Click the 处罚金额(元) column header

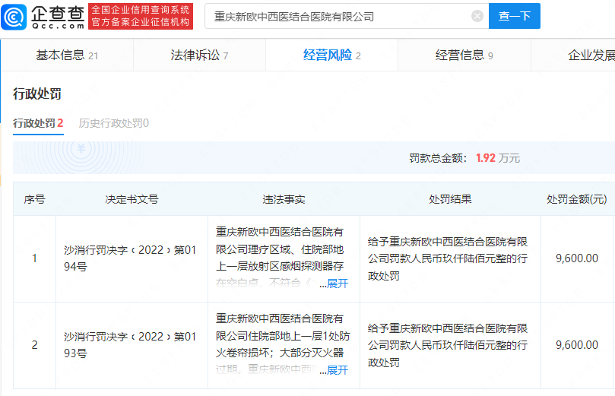coord(576,199)
